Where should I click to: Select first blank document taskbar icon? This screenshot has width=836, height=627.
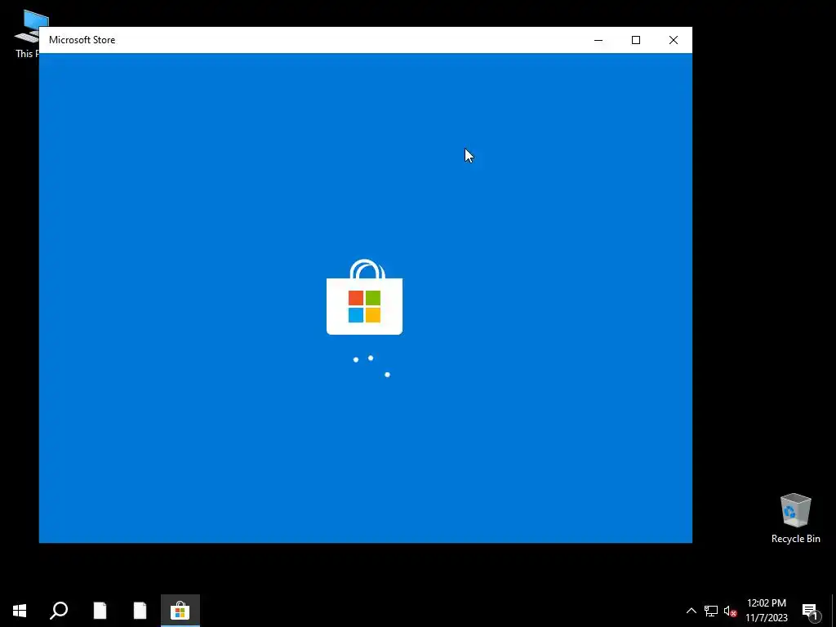(100, 611)
